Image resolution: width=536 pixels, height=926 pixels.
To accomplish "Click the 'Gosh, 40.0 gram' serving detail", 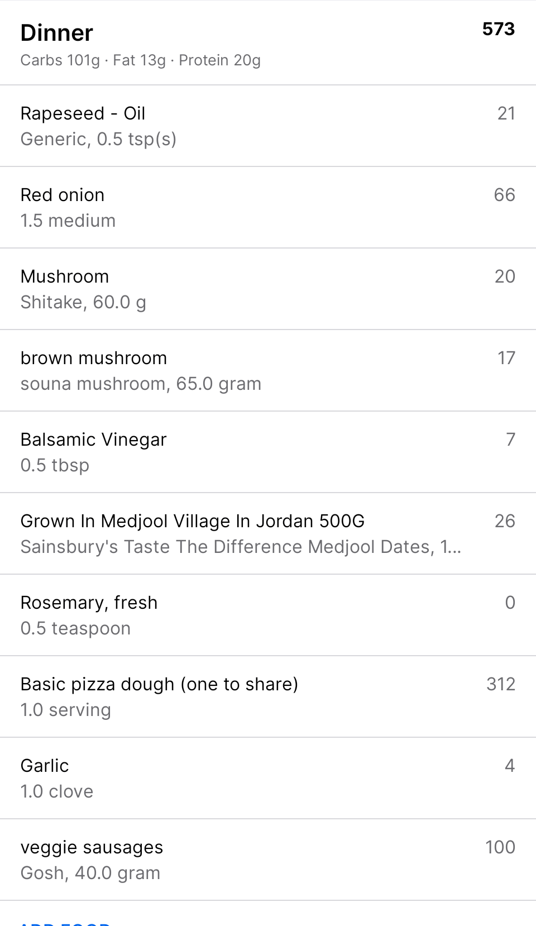I will 90,873.
